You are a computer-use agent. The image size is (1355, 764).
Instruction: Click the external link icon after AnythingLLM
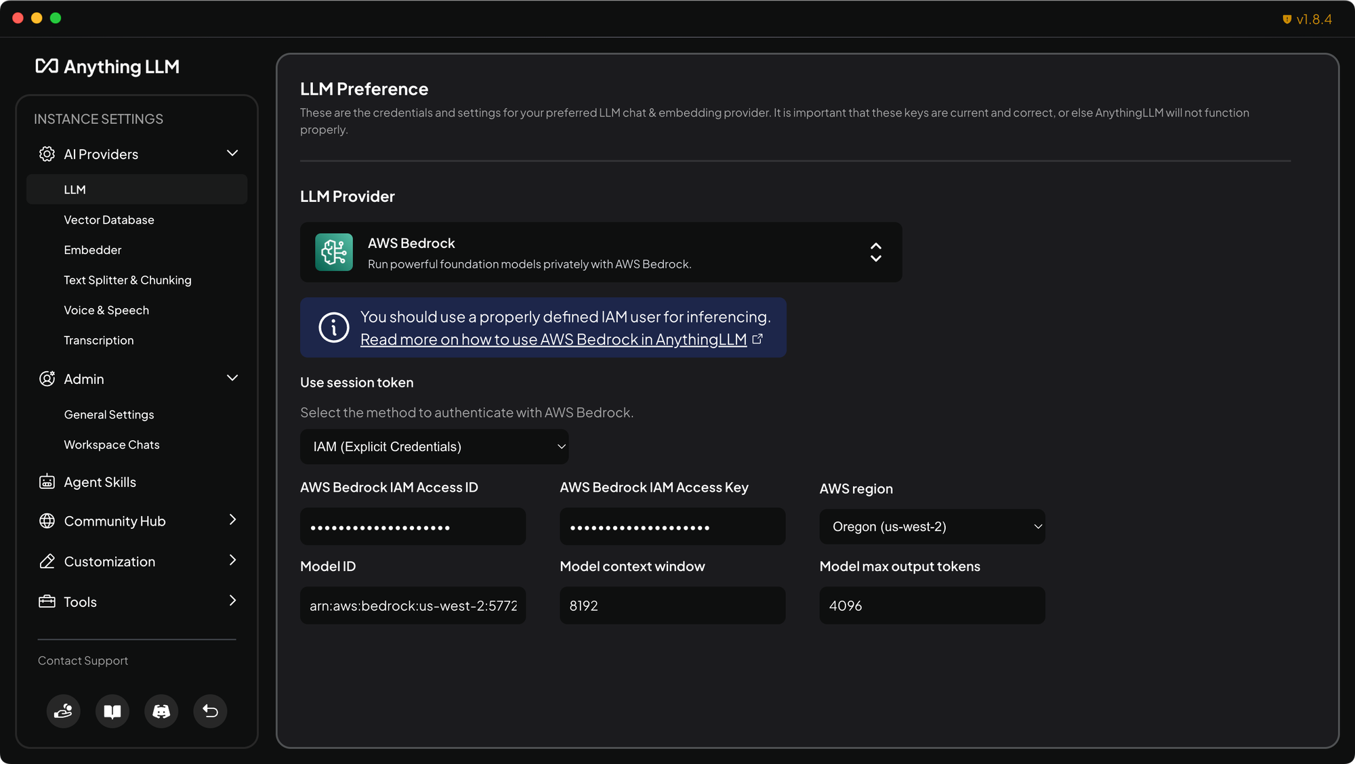coord(757,339)
